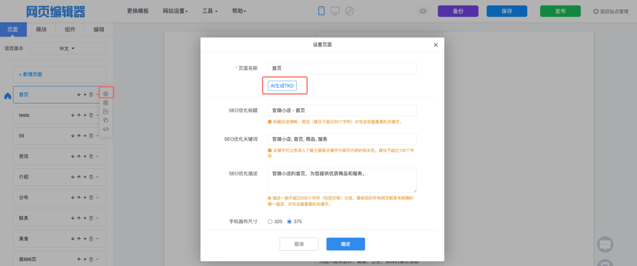Delete the tests page via trash icon
The image size is (637, 266).
[91, 115]
